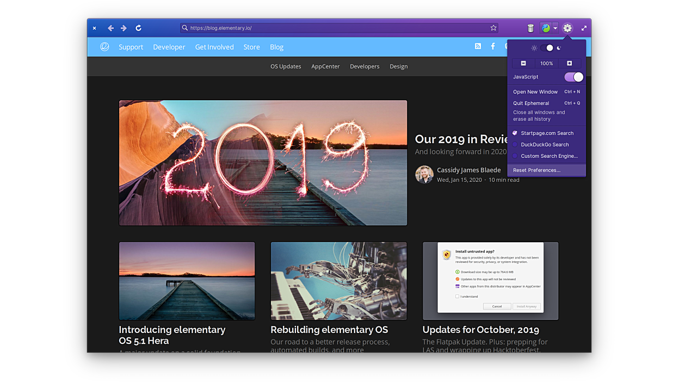The width and height of the screenshot is (679, 382).
Task: Click the trash can erase-history icon
Action: click(530, 28)
